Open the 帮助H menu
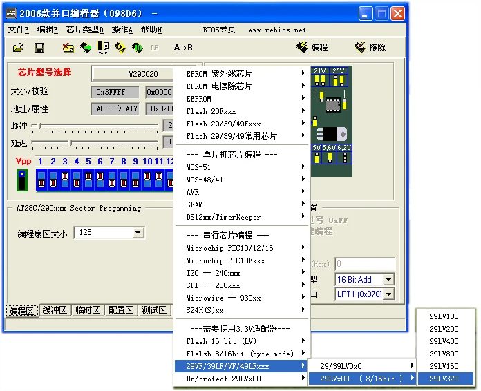Viewport: 481px width, 391px height. click(151, 30)
